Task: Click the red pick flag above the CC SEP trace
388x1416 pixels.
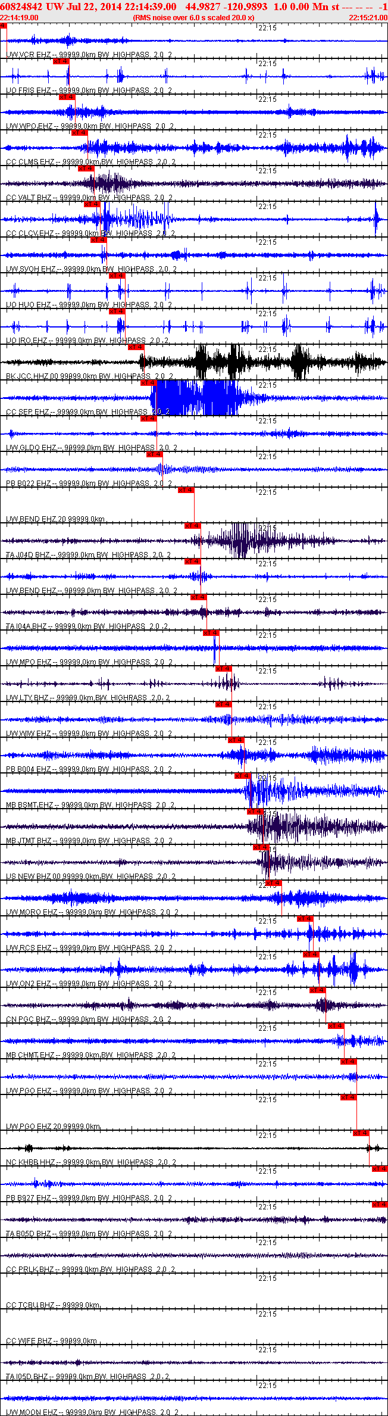Action: [149, 383]
